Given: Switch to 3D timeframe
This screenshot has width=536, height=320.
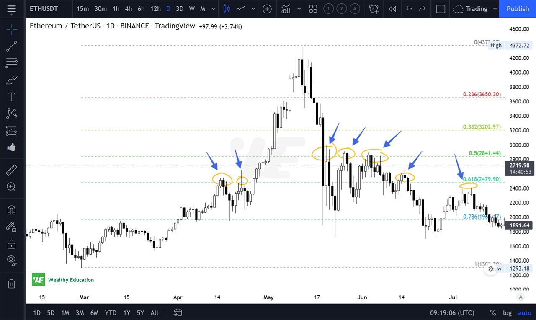Looking at the screenshot, I should click(x=180, y=9).
